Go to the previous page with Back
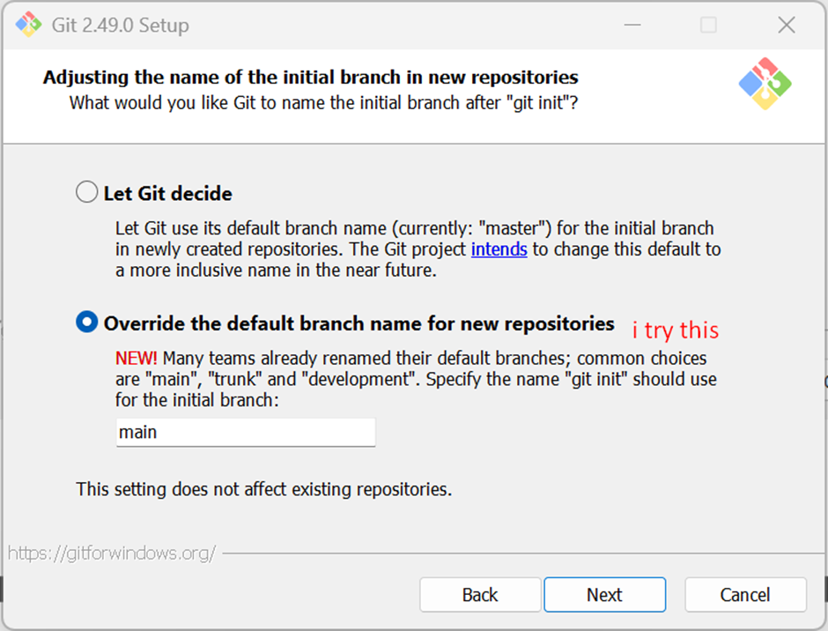This screenshot has height=631, width=828. coord(480,595)
